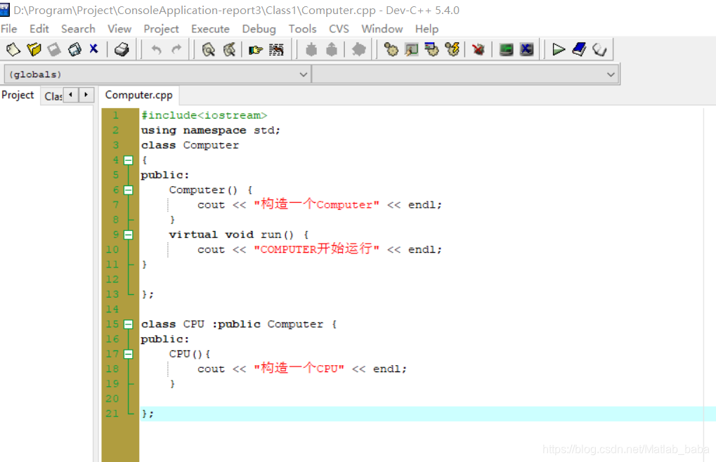This screenshot has height=462, width=716.
Task: Click the "COMPUTER开始运行" string literal
Action: point(316,249)
